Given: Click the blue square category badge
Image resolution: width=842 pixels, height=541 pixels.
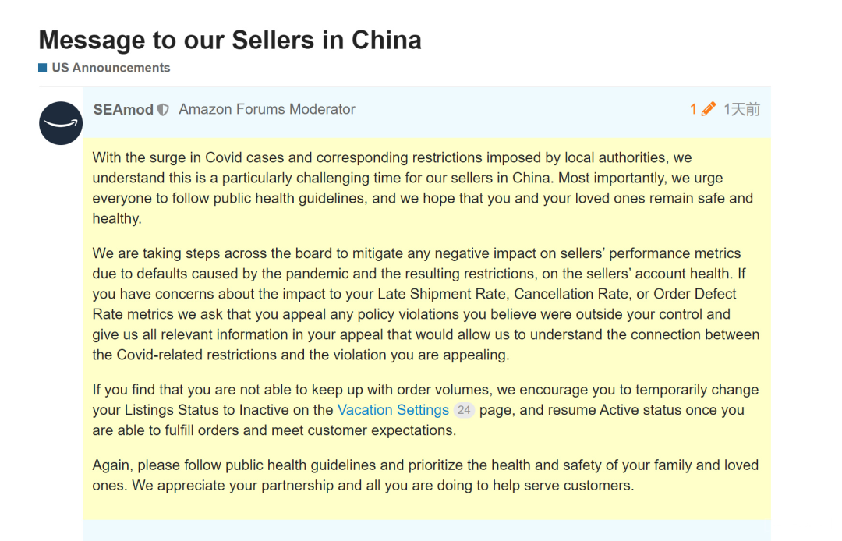Looking at the screenshot, I should point(43,68).
